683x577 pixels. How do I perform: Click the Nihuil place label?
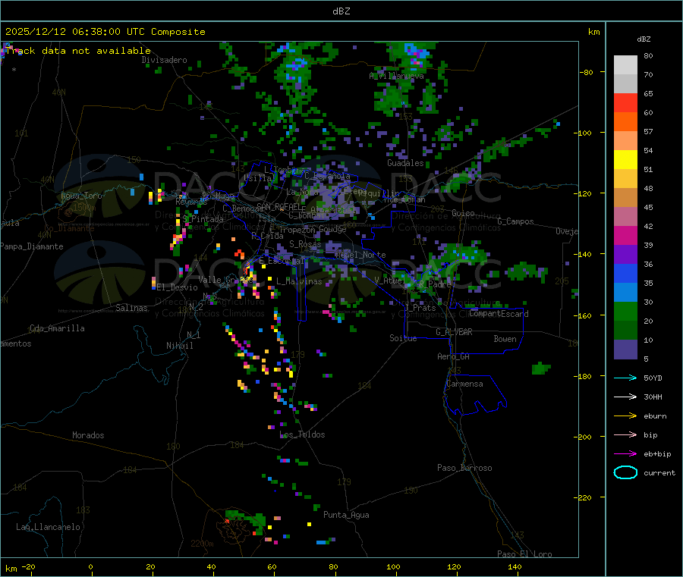[x=180, y=346]
